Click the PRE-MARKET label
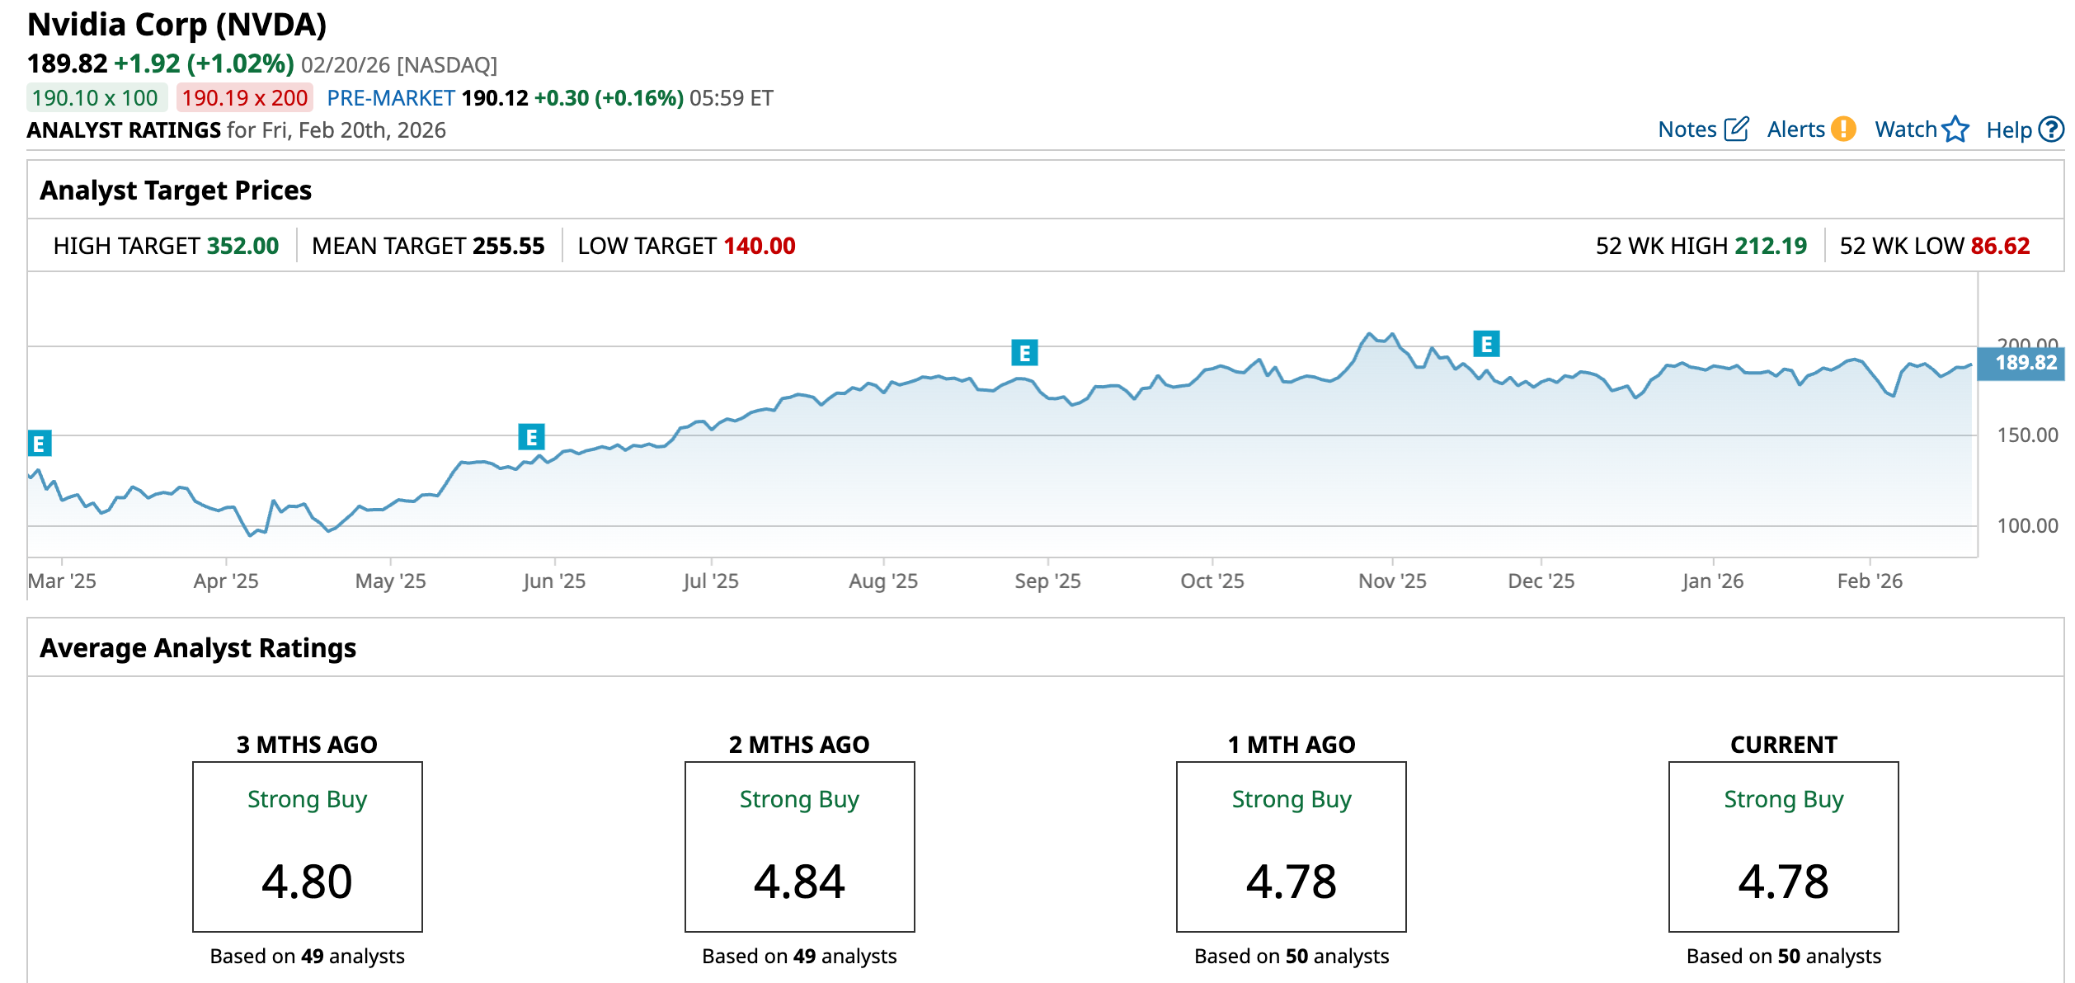 pos(390,98)
